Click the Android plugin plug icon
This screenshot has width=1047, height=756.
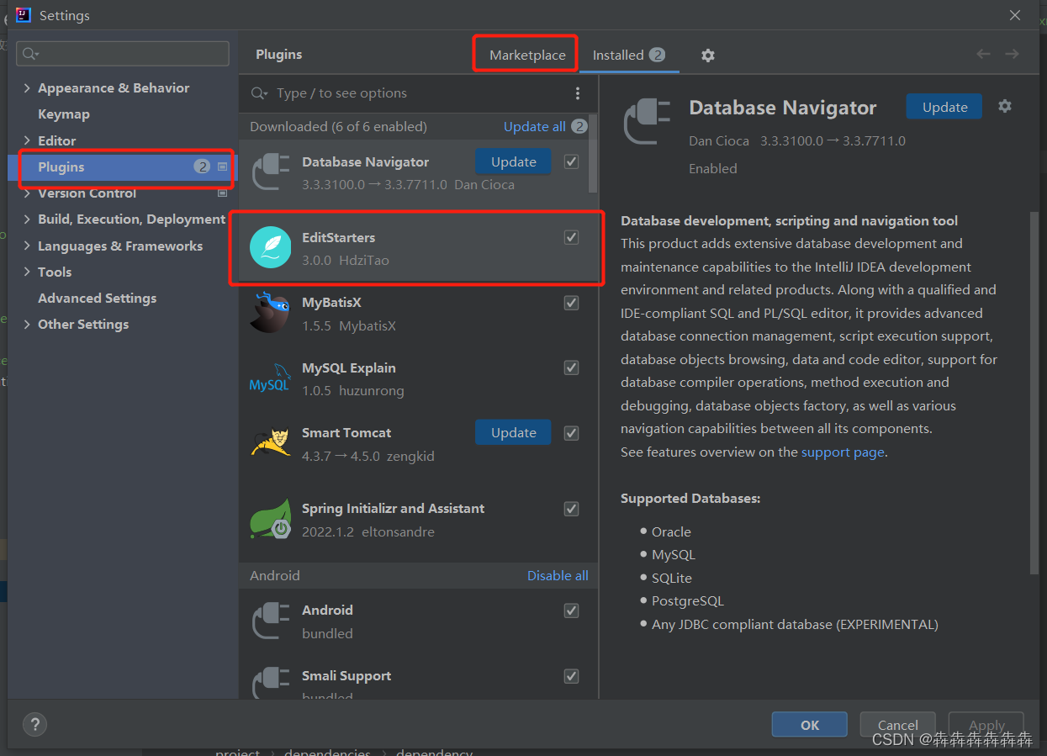(x=271, y=621)
